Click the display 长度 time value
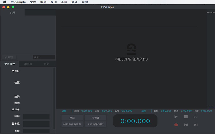The height and width of the screenshot is (134, 215). point(206,111)
